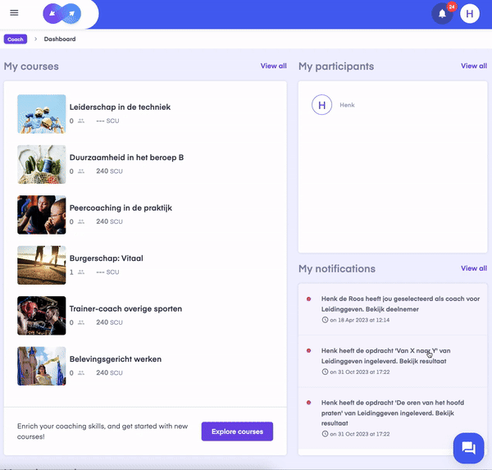Click the Coach breadcrumb badge
The image size is (492, 470).
pos(16,39)
